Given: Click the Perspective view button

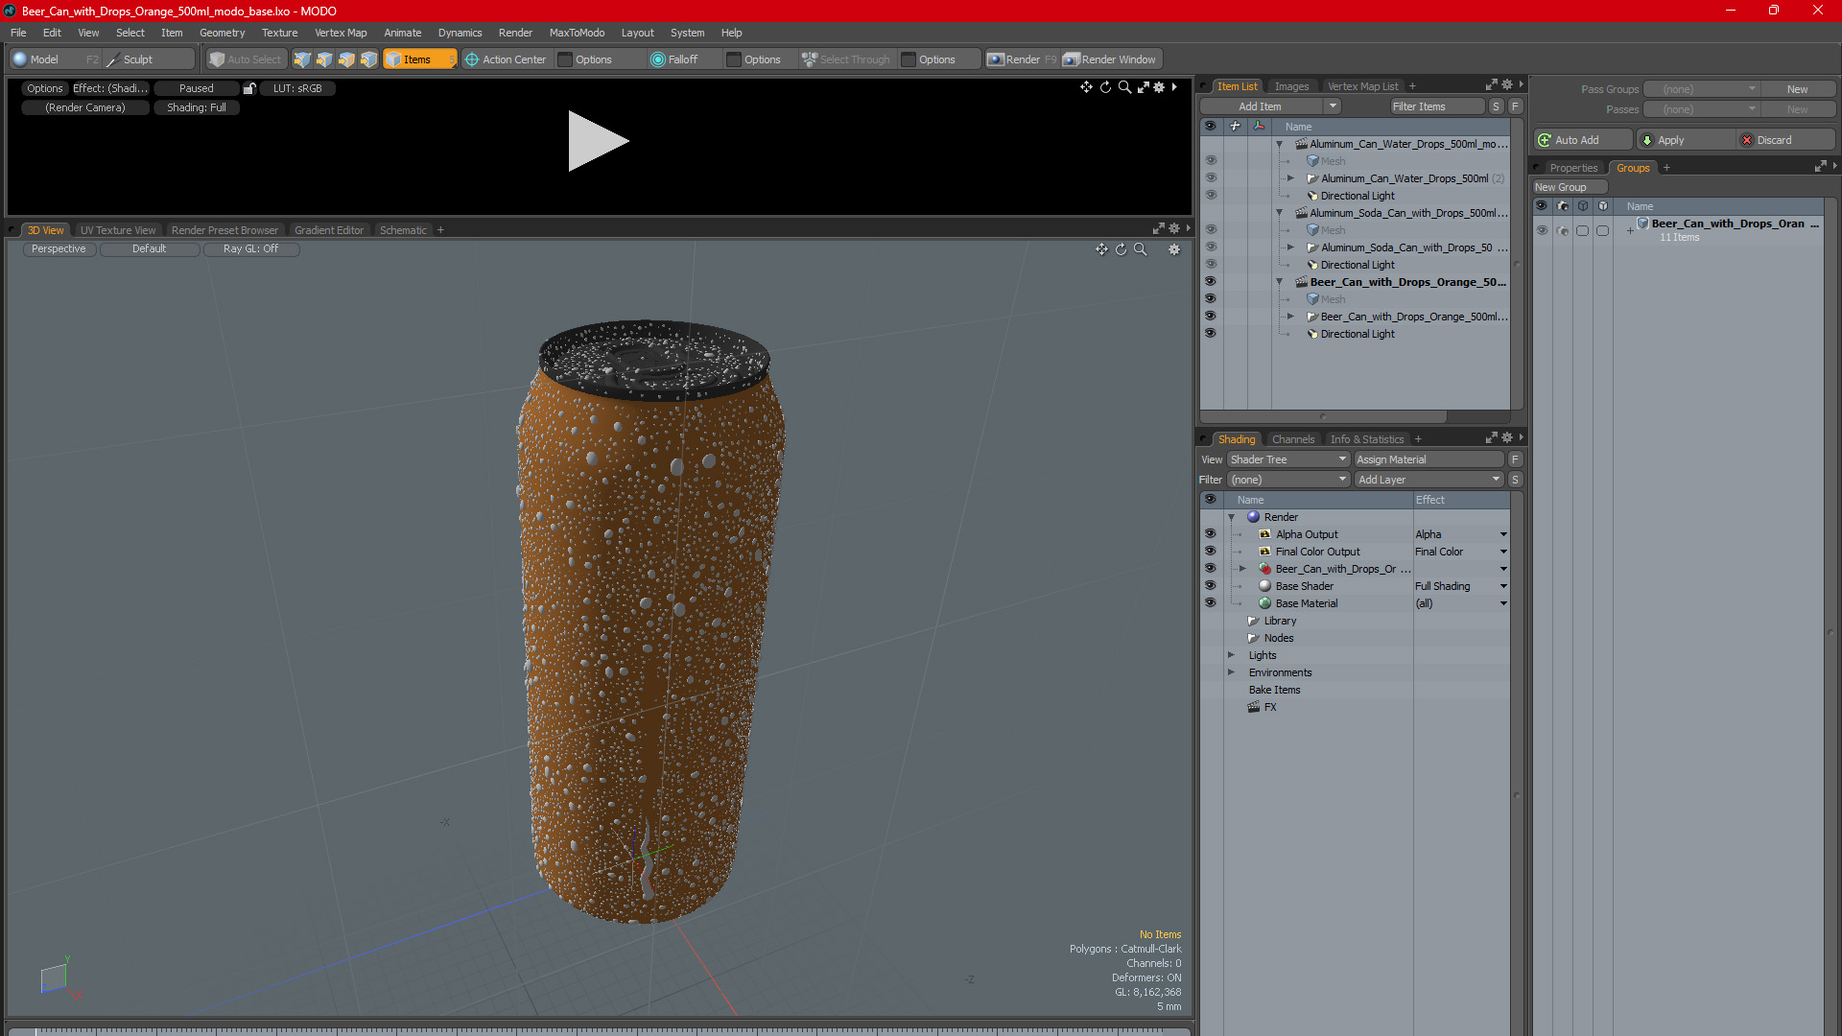Looking at the screenshot, I should click(x=59, y=249).
